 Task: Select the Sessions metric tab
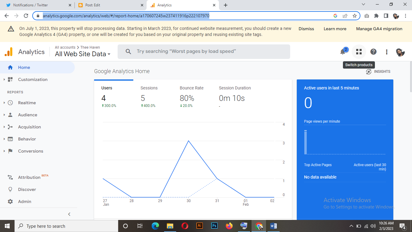(153, 97)
